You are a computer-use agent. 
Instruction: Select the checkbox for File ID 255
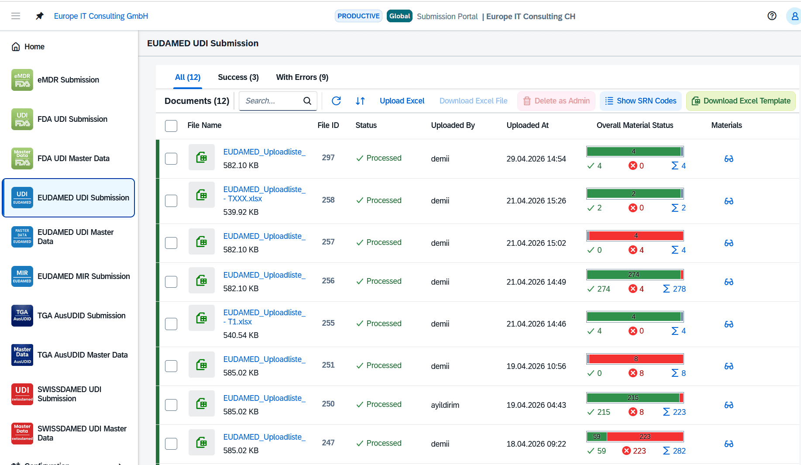[171, 324]
